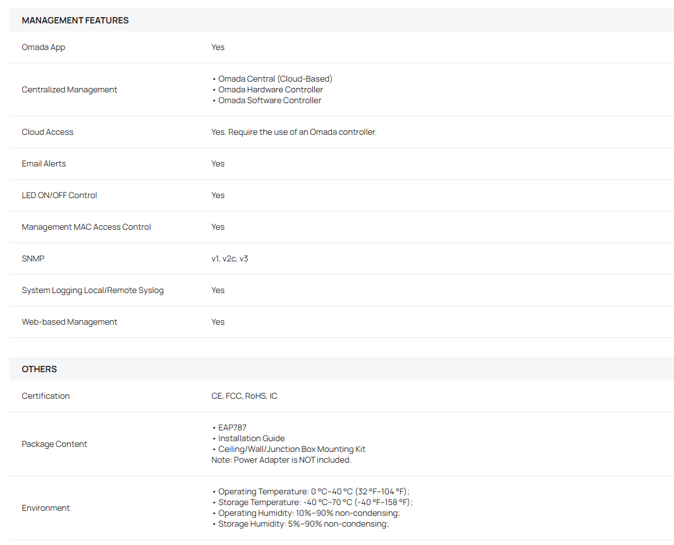Click the Omada Hardware Controller bullet
This screenshot has height=545, width=674.
[x=270, y=90]
